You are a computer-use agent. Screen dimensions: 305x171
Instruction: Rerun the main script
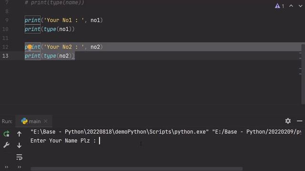[6, 134]
